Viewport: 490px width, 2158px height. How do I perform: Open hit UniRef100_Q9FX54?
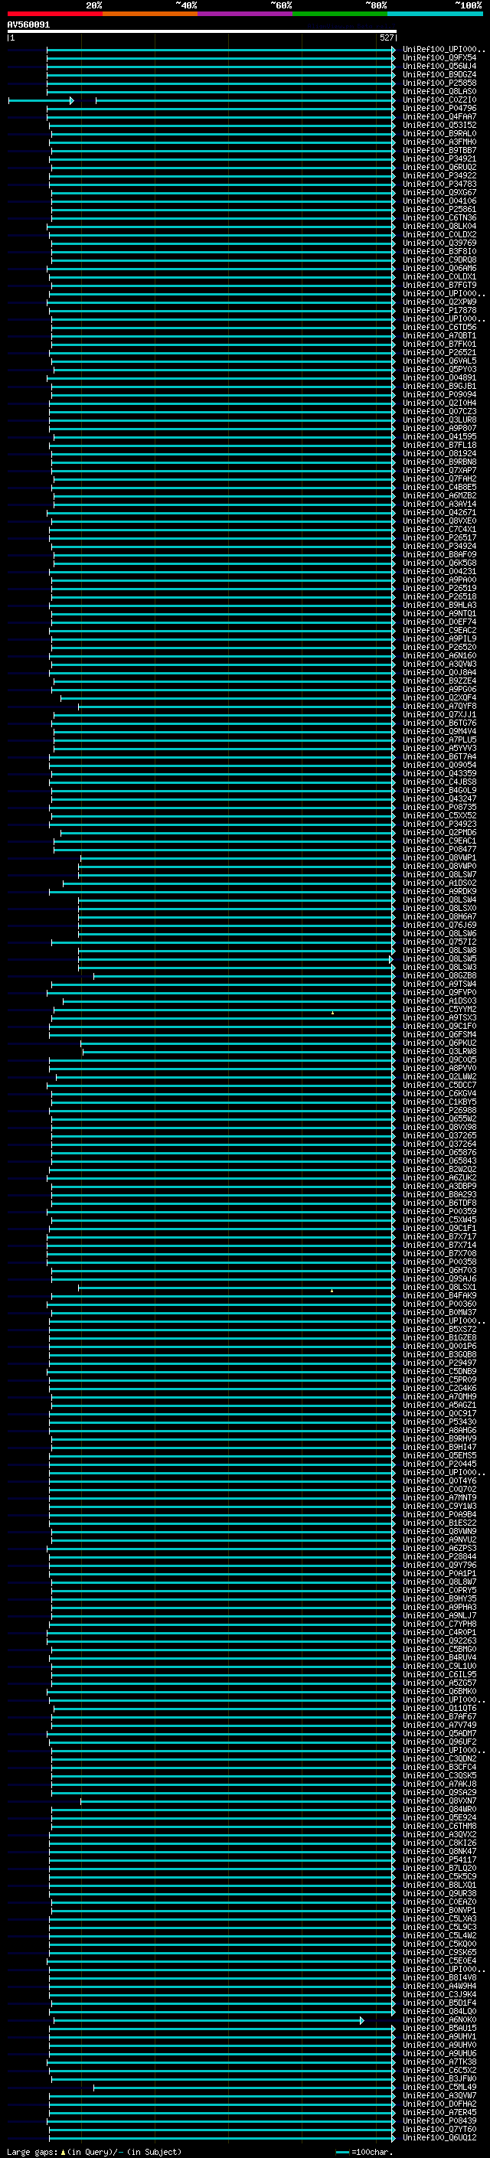pos(439,58)
